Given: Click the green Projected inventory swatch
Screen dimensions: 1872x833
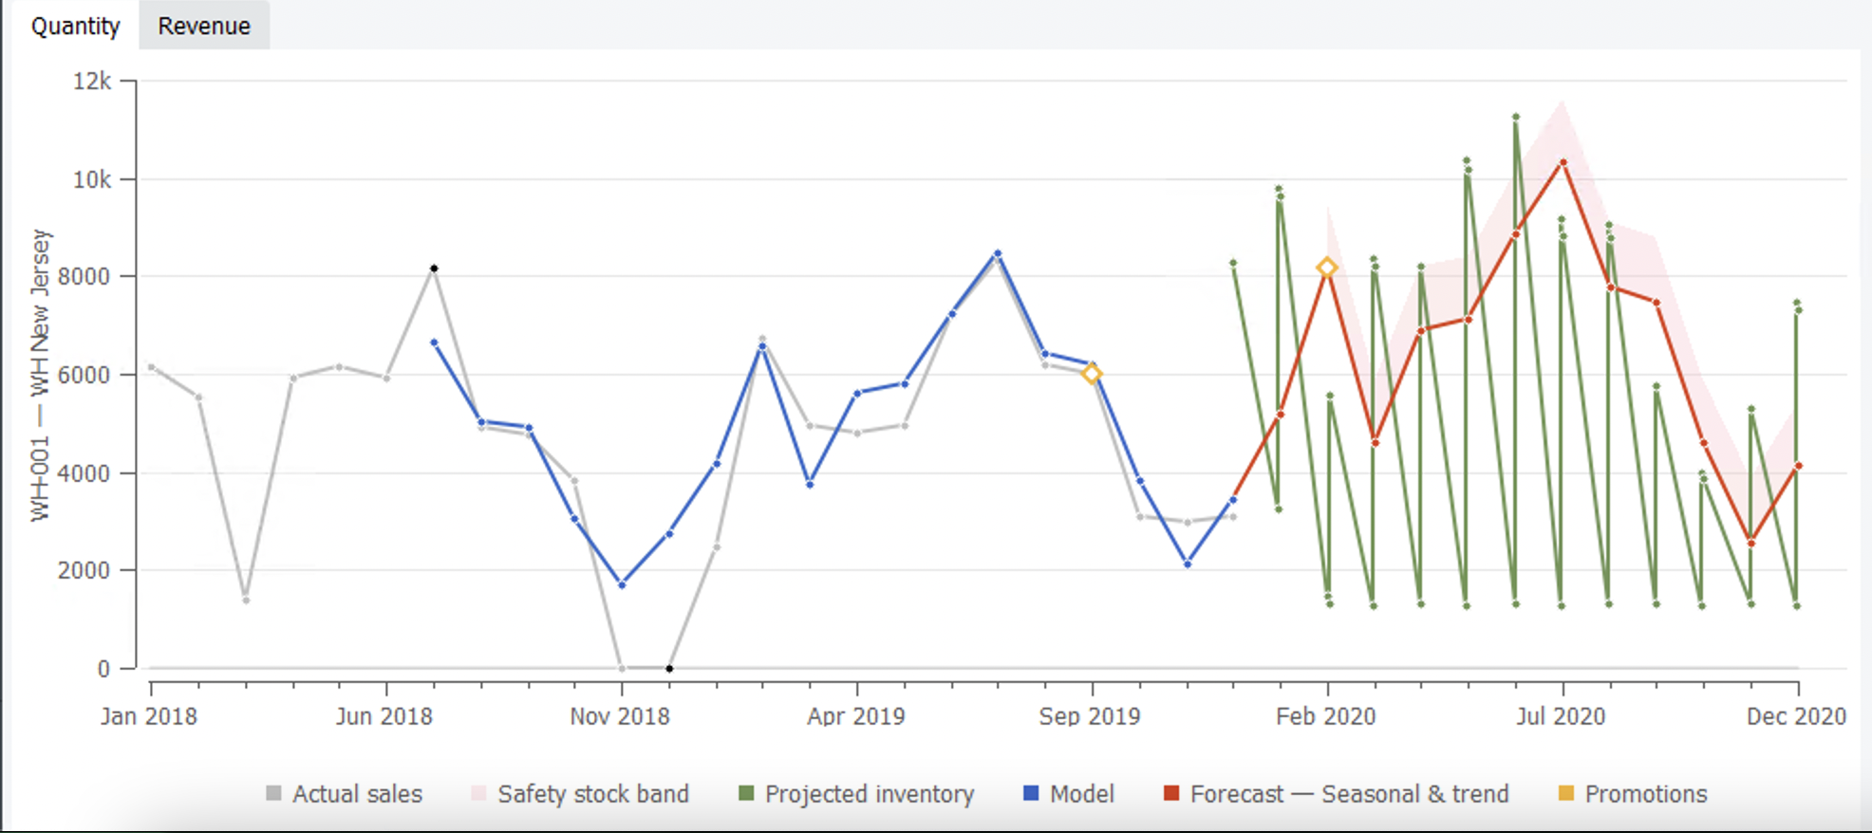Looking at the screenshot, I should tap(746, 793).
